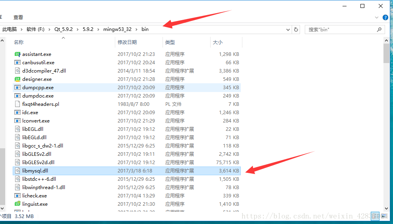Click the d3dcompiler_47.dll file icon
Screen dimensions: 393x224
point(17,71)
